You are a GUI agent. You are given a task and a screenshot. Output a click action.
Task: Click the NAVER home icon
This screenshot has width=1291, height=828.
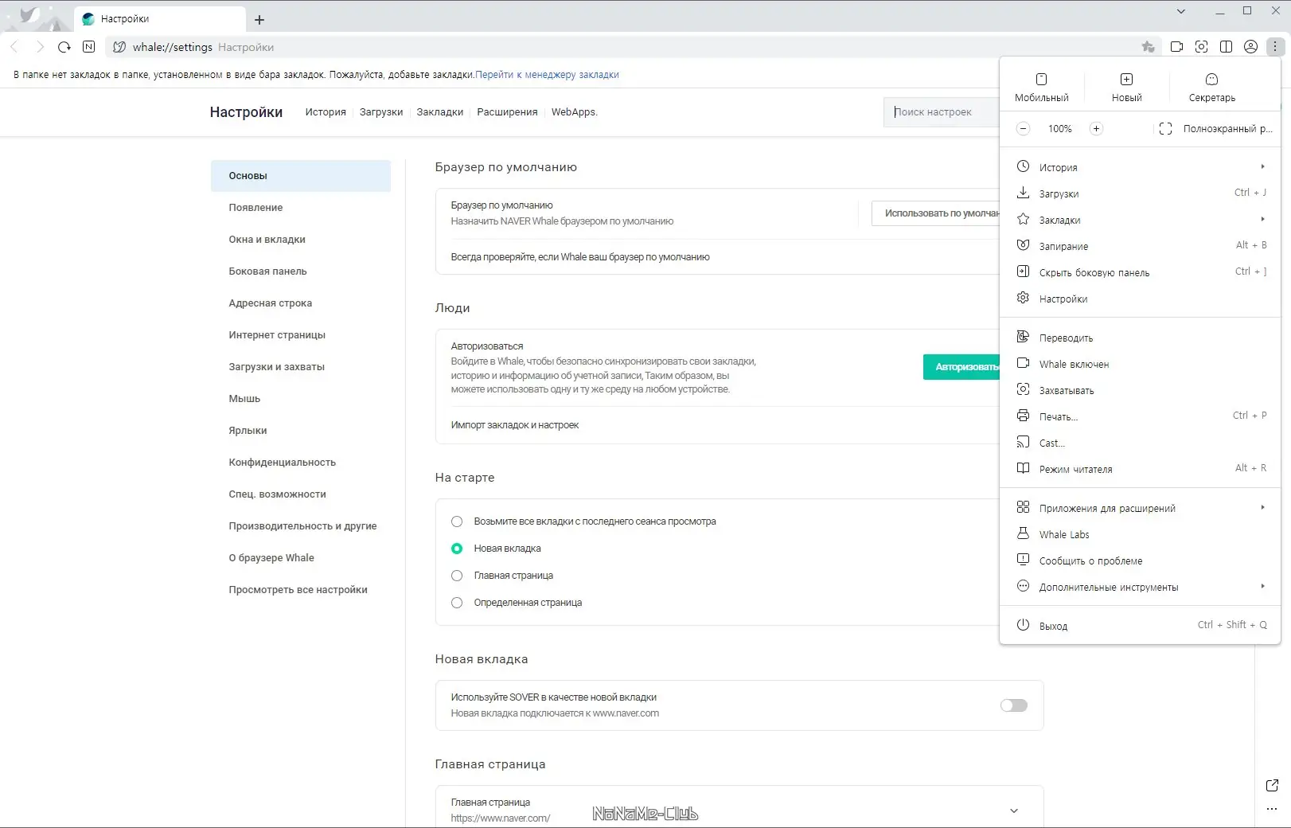(x=89, y=47)
